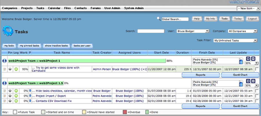Tick checkbox for Camstudio videos task

point(257,69)
